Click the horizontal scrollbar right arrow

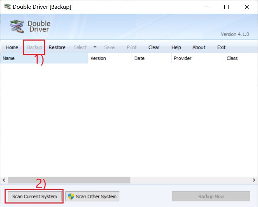[254, 180]
